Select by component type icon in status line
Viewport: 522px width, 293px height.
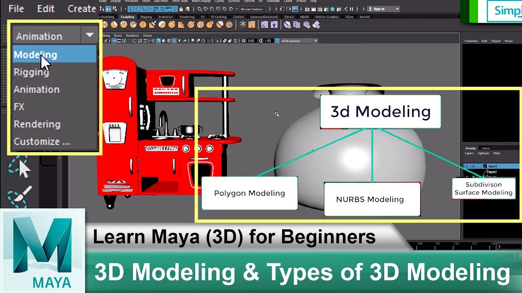coord(115,9)
